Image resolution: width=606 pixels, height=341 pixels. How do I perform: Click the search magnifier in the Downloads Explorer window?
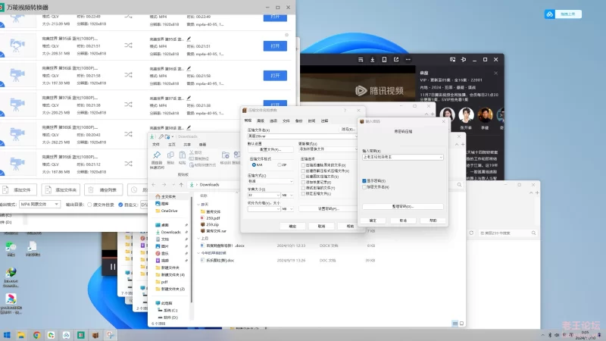459,185
